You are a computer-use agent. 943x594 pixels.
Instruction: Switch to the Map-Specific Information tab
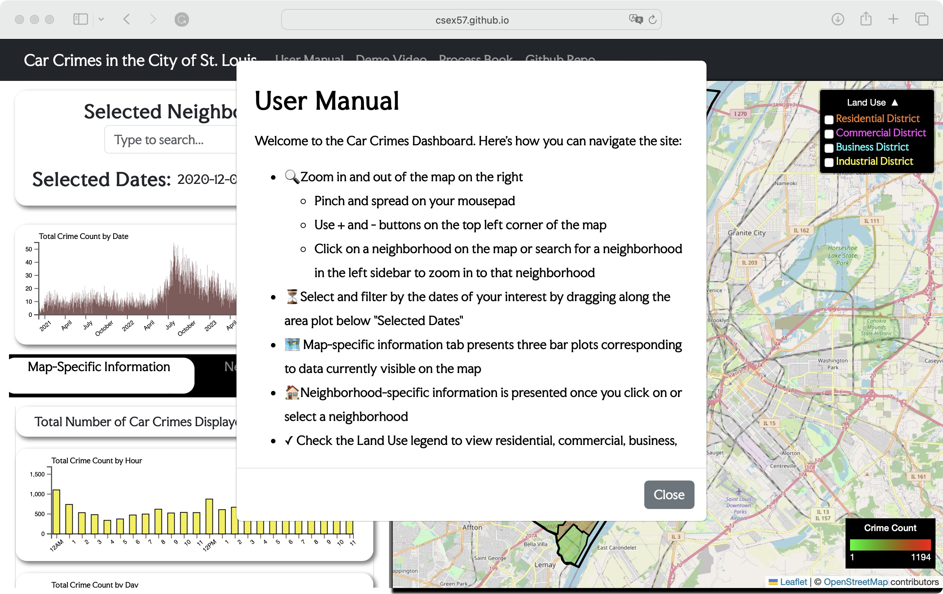pos(98,367)
